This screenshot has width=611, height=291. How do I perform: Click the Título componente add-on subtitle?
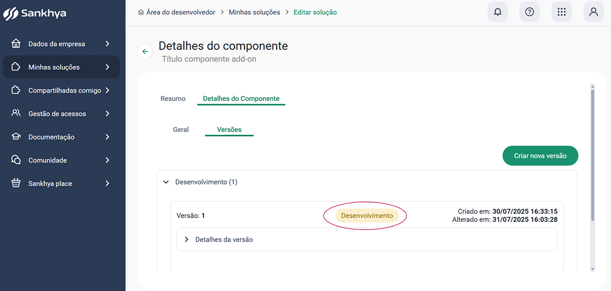pos(209,59)
